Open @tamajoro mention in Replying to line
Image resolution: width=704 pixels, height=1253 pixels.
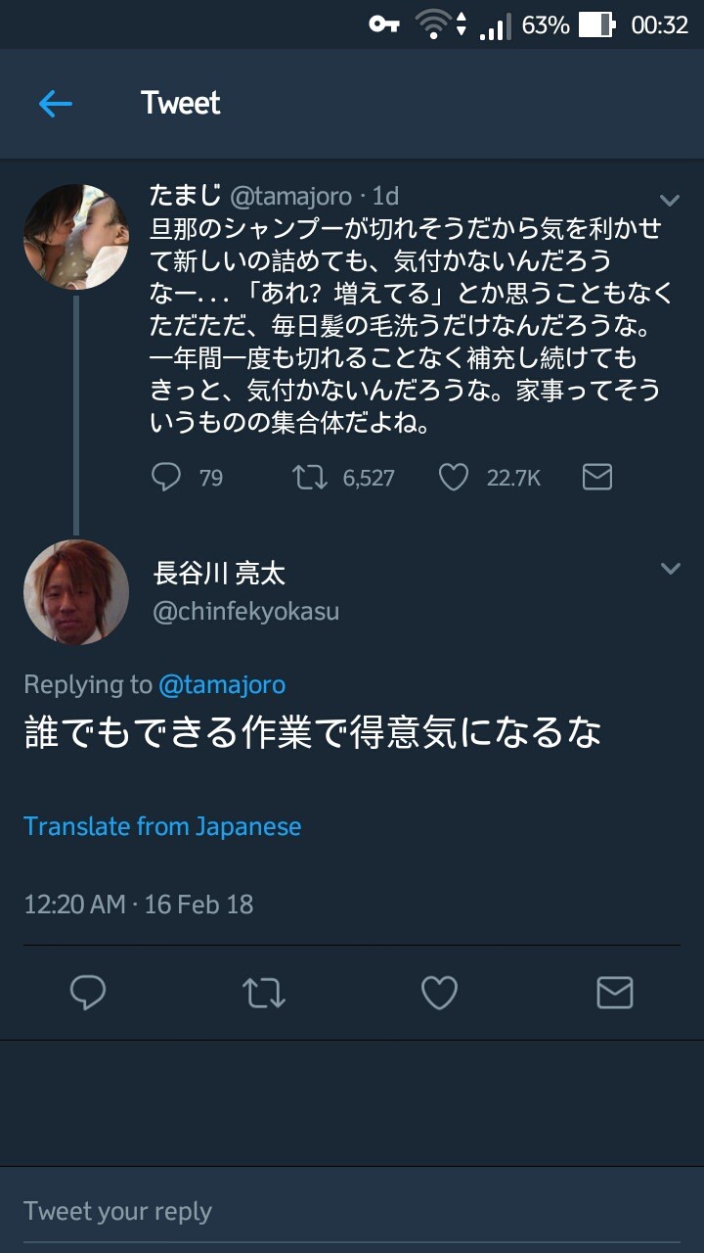point(222,684)
